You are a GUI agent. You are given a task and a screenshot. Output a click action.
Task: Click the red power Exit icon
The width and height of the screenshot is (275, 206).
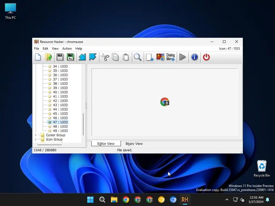pos(206,57)
